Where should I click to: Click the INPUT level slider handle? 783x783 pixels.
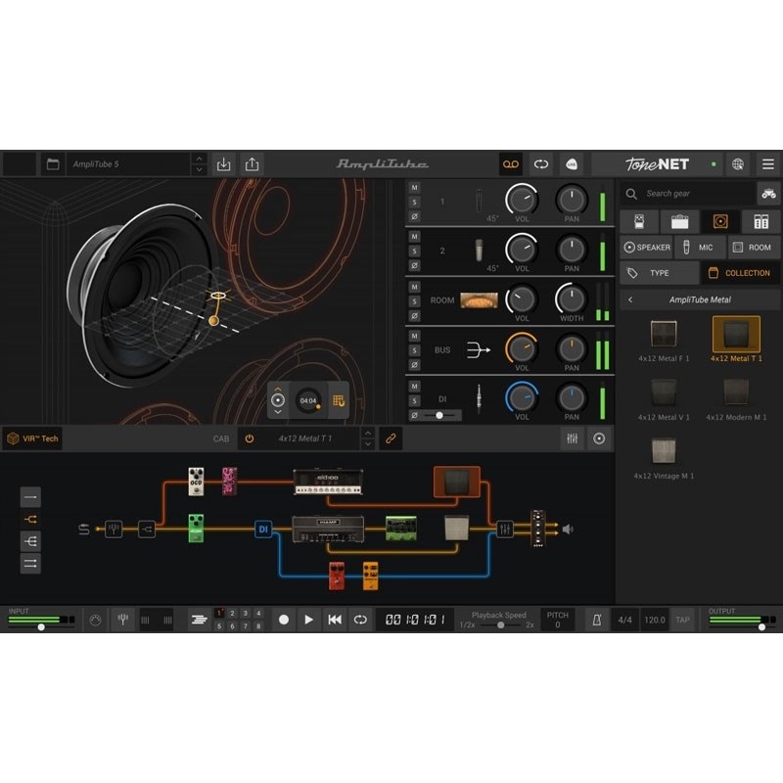click(x=41, y=627)
